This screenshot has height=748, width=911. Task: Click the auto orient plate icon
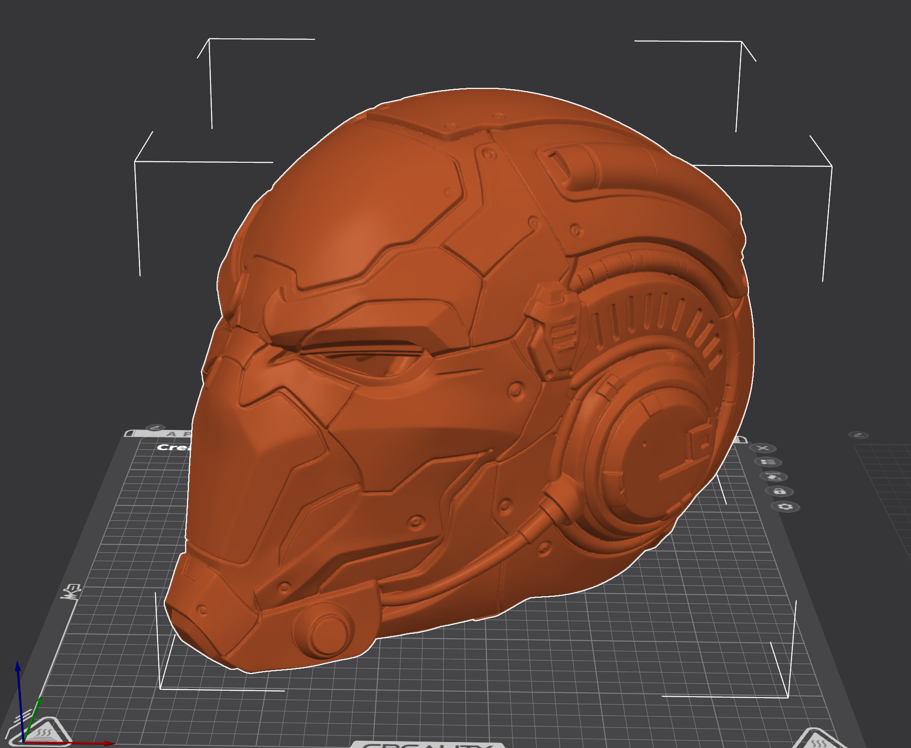[x=773, y=476]
